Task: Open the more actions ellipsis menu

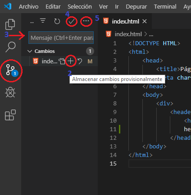Action: [86, 21]
